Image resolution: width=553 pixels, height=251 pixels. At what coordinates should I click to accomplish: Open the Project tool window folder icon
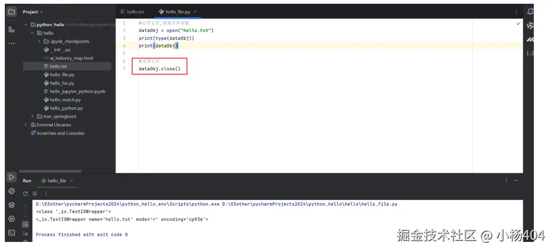point(12,12)
